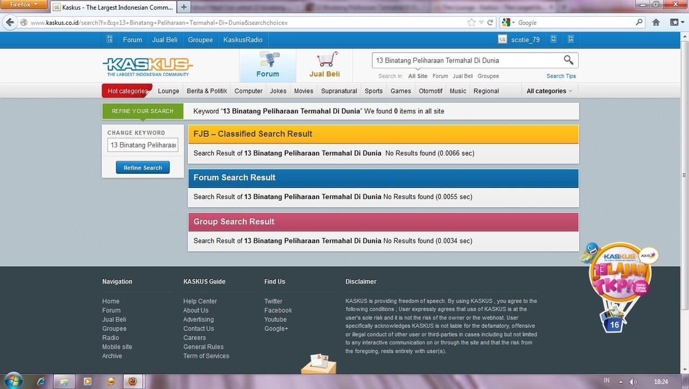This screenshot has width=689, height=389.
Task: Open the Firefox bookmarks menu button
Action: pyautogui.click(x=677, y=23)
